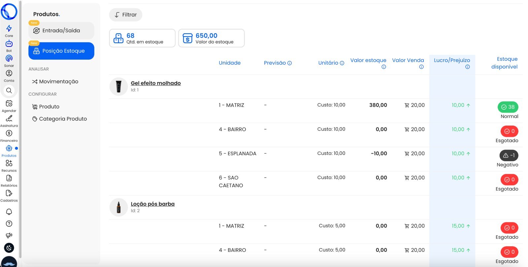
Task: Open the Conta account icon
Action: (x=9, y=76)
